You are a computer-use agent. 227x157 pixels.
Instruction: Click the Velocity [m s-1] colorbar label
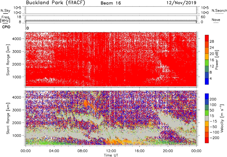[x=222, y=118]
